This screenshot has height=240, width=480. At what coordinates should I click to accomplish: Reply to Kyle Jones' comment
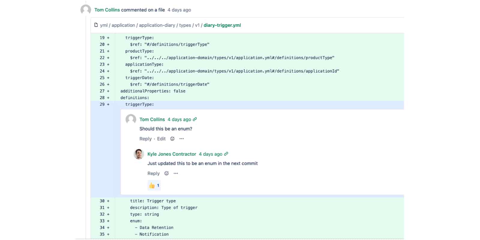(153, 173)
